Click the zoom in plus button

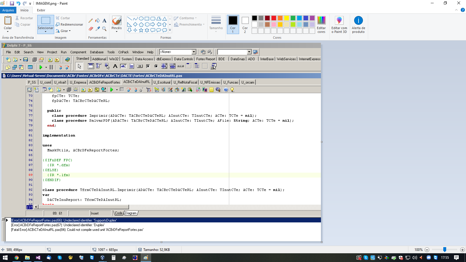tap(462, 250)
